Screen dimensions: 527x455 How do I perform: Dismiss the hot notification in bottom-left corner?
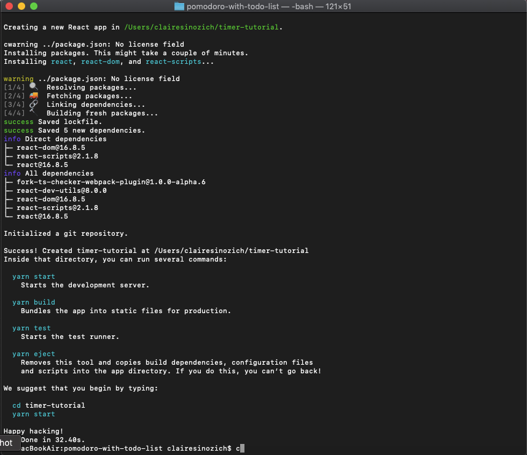(x=9, y=442)
